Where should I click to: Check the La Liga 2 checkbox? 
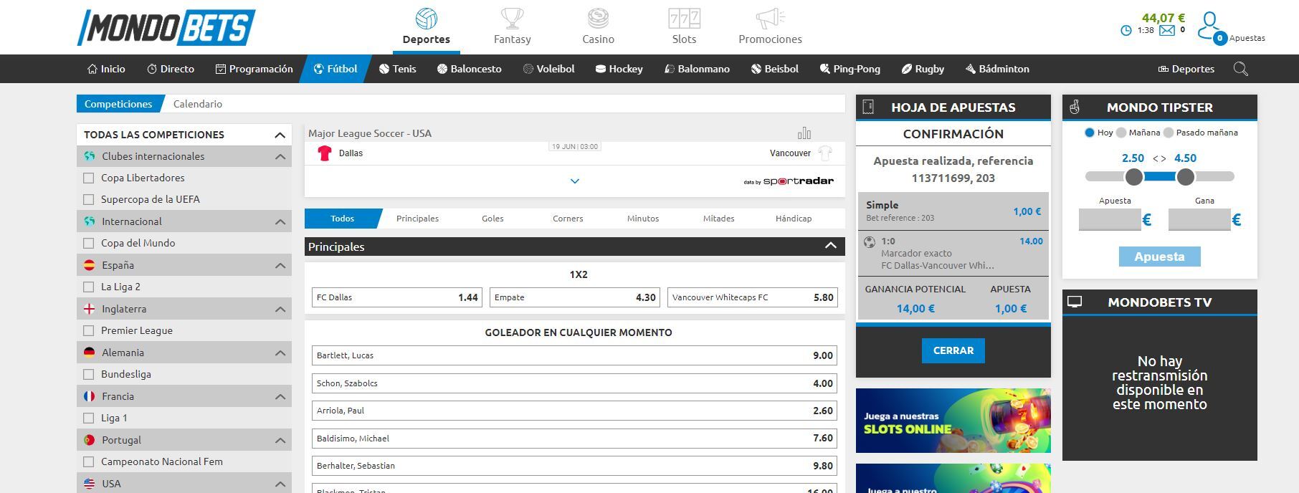(x=89, y=287)
